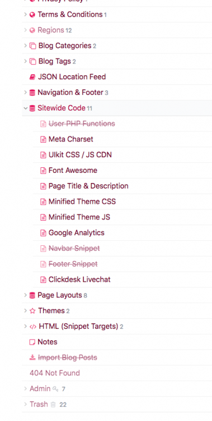Screen dimensions: 212x421
Task: Click the star icon beside Themes
Action: pos(32,311)
